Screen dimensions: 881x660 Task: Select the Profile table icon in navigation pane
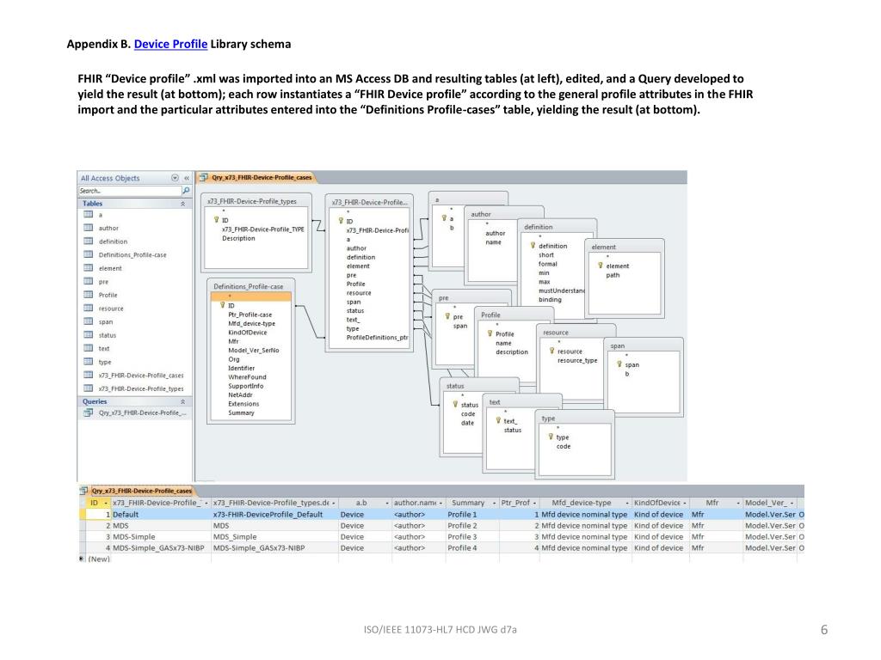(89, 295)
